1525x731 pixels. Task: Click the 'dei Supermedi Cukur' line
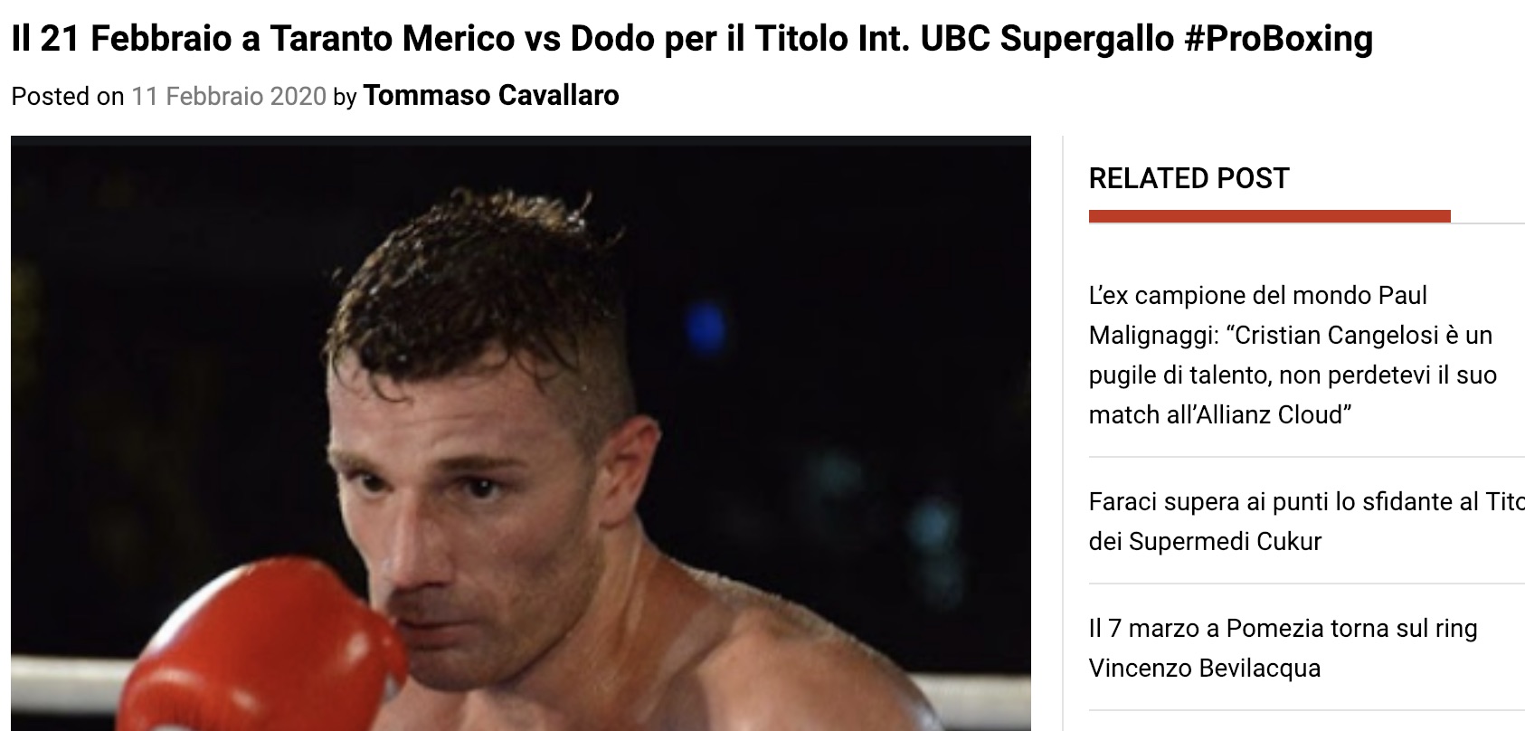click(x=1205, y=541)
